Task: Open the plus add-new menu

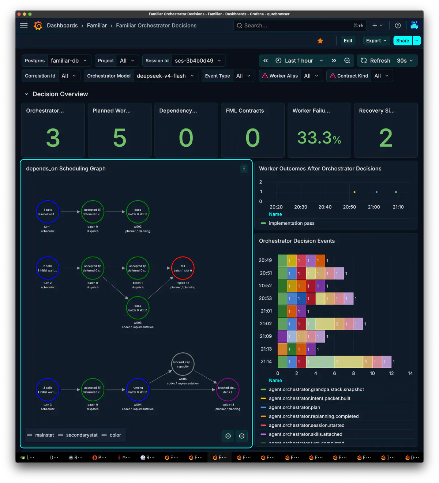Action: click(378, 25)
